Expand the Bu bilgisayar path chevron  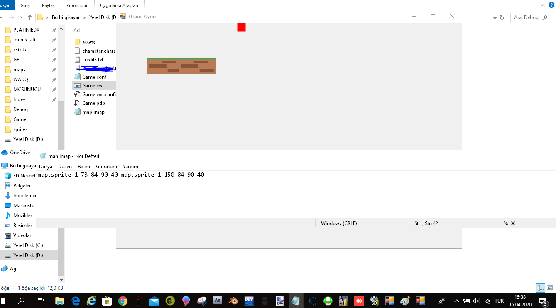tap(84, 17)
